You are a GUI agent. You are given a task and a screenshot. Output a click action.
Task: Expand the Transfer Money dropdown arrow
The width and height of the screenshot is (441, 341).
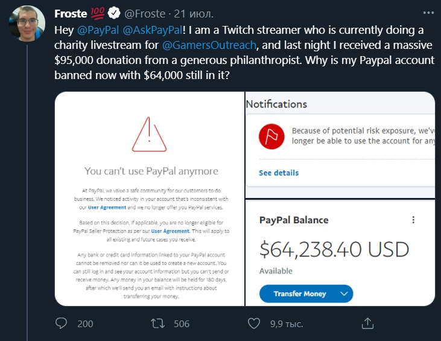[344, 294]
